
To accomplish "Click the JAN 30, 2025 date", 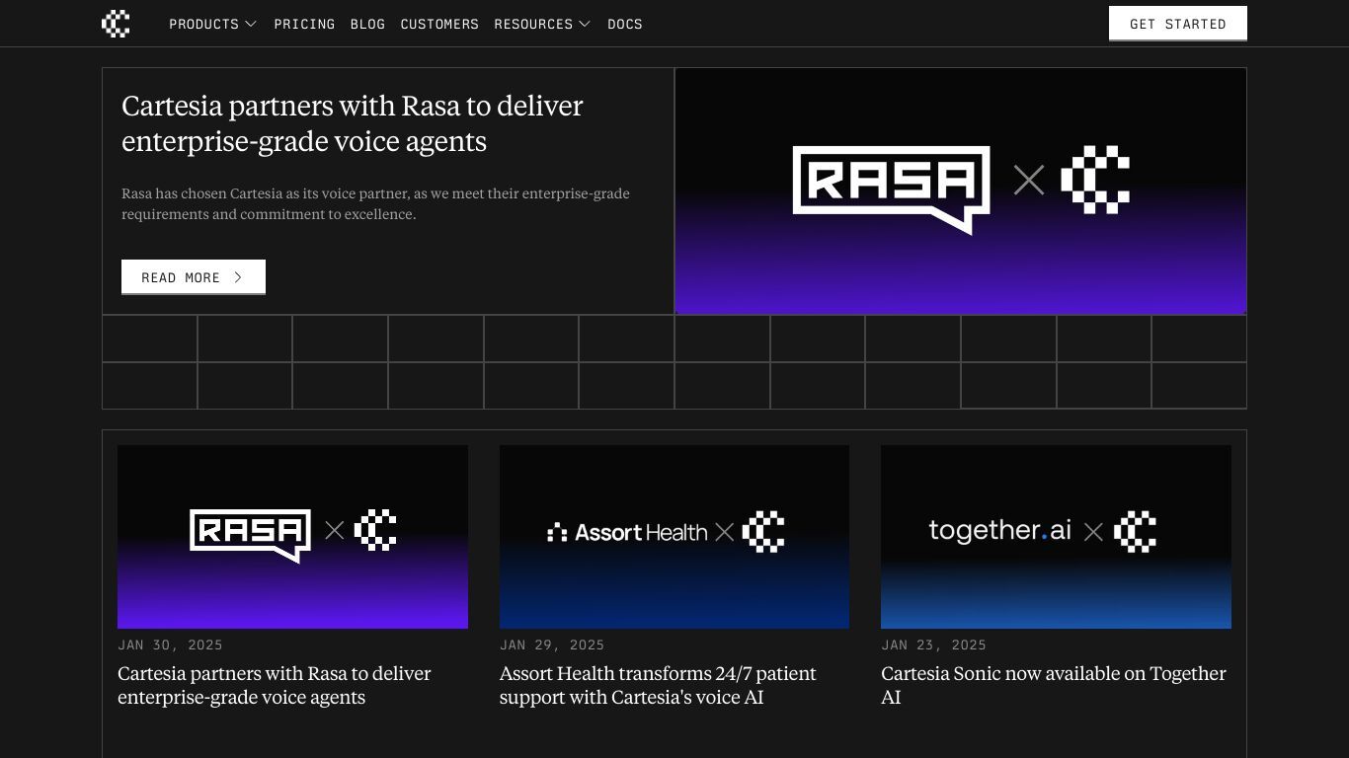I will 170,644.
